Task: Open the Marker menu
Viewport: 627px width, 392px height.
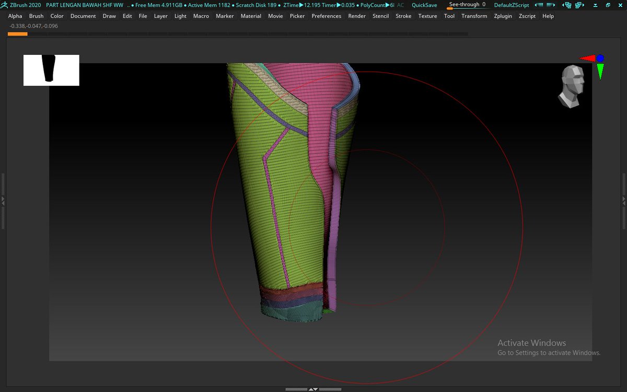Action: point(225,16)
